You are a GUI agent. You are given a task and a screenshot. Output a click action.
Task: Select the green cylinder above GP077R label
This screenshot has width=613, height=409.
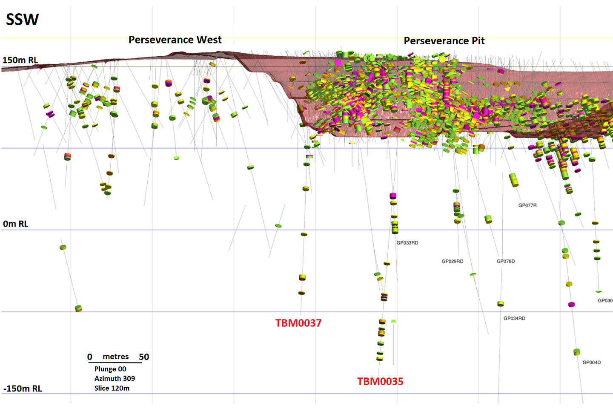(x=514, y=180)
